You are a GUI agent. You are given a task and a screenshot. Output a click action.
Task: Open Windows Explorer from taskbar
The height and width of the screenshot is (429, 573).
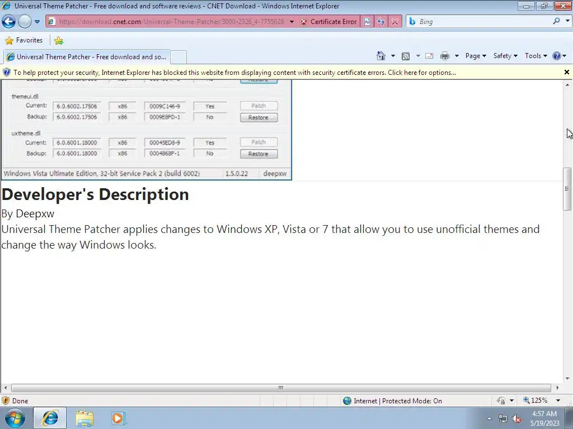pos(84,418)
